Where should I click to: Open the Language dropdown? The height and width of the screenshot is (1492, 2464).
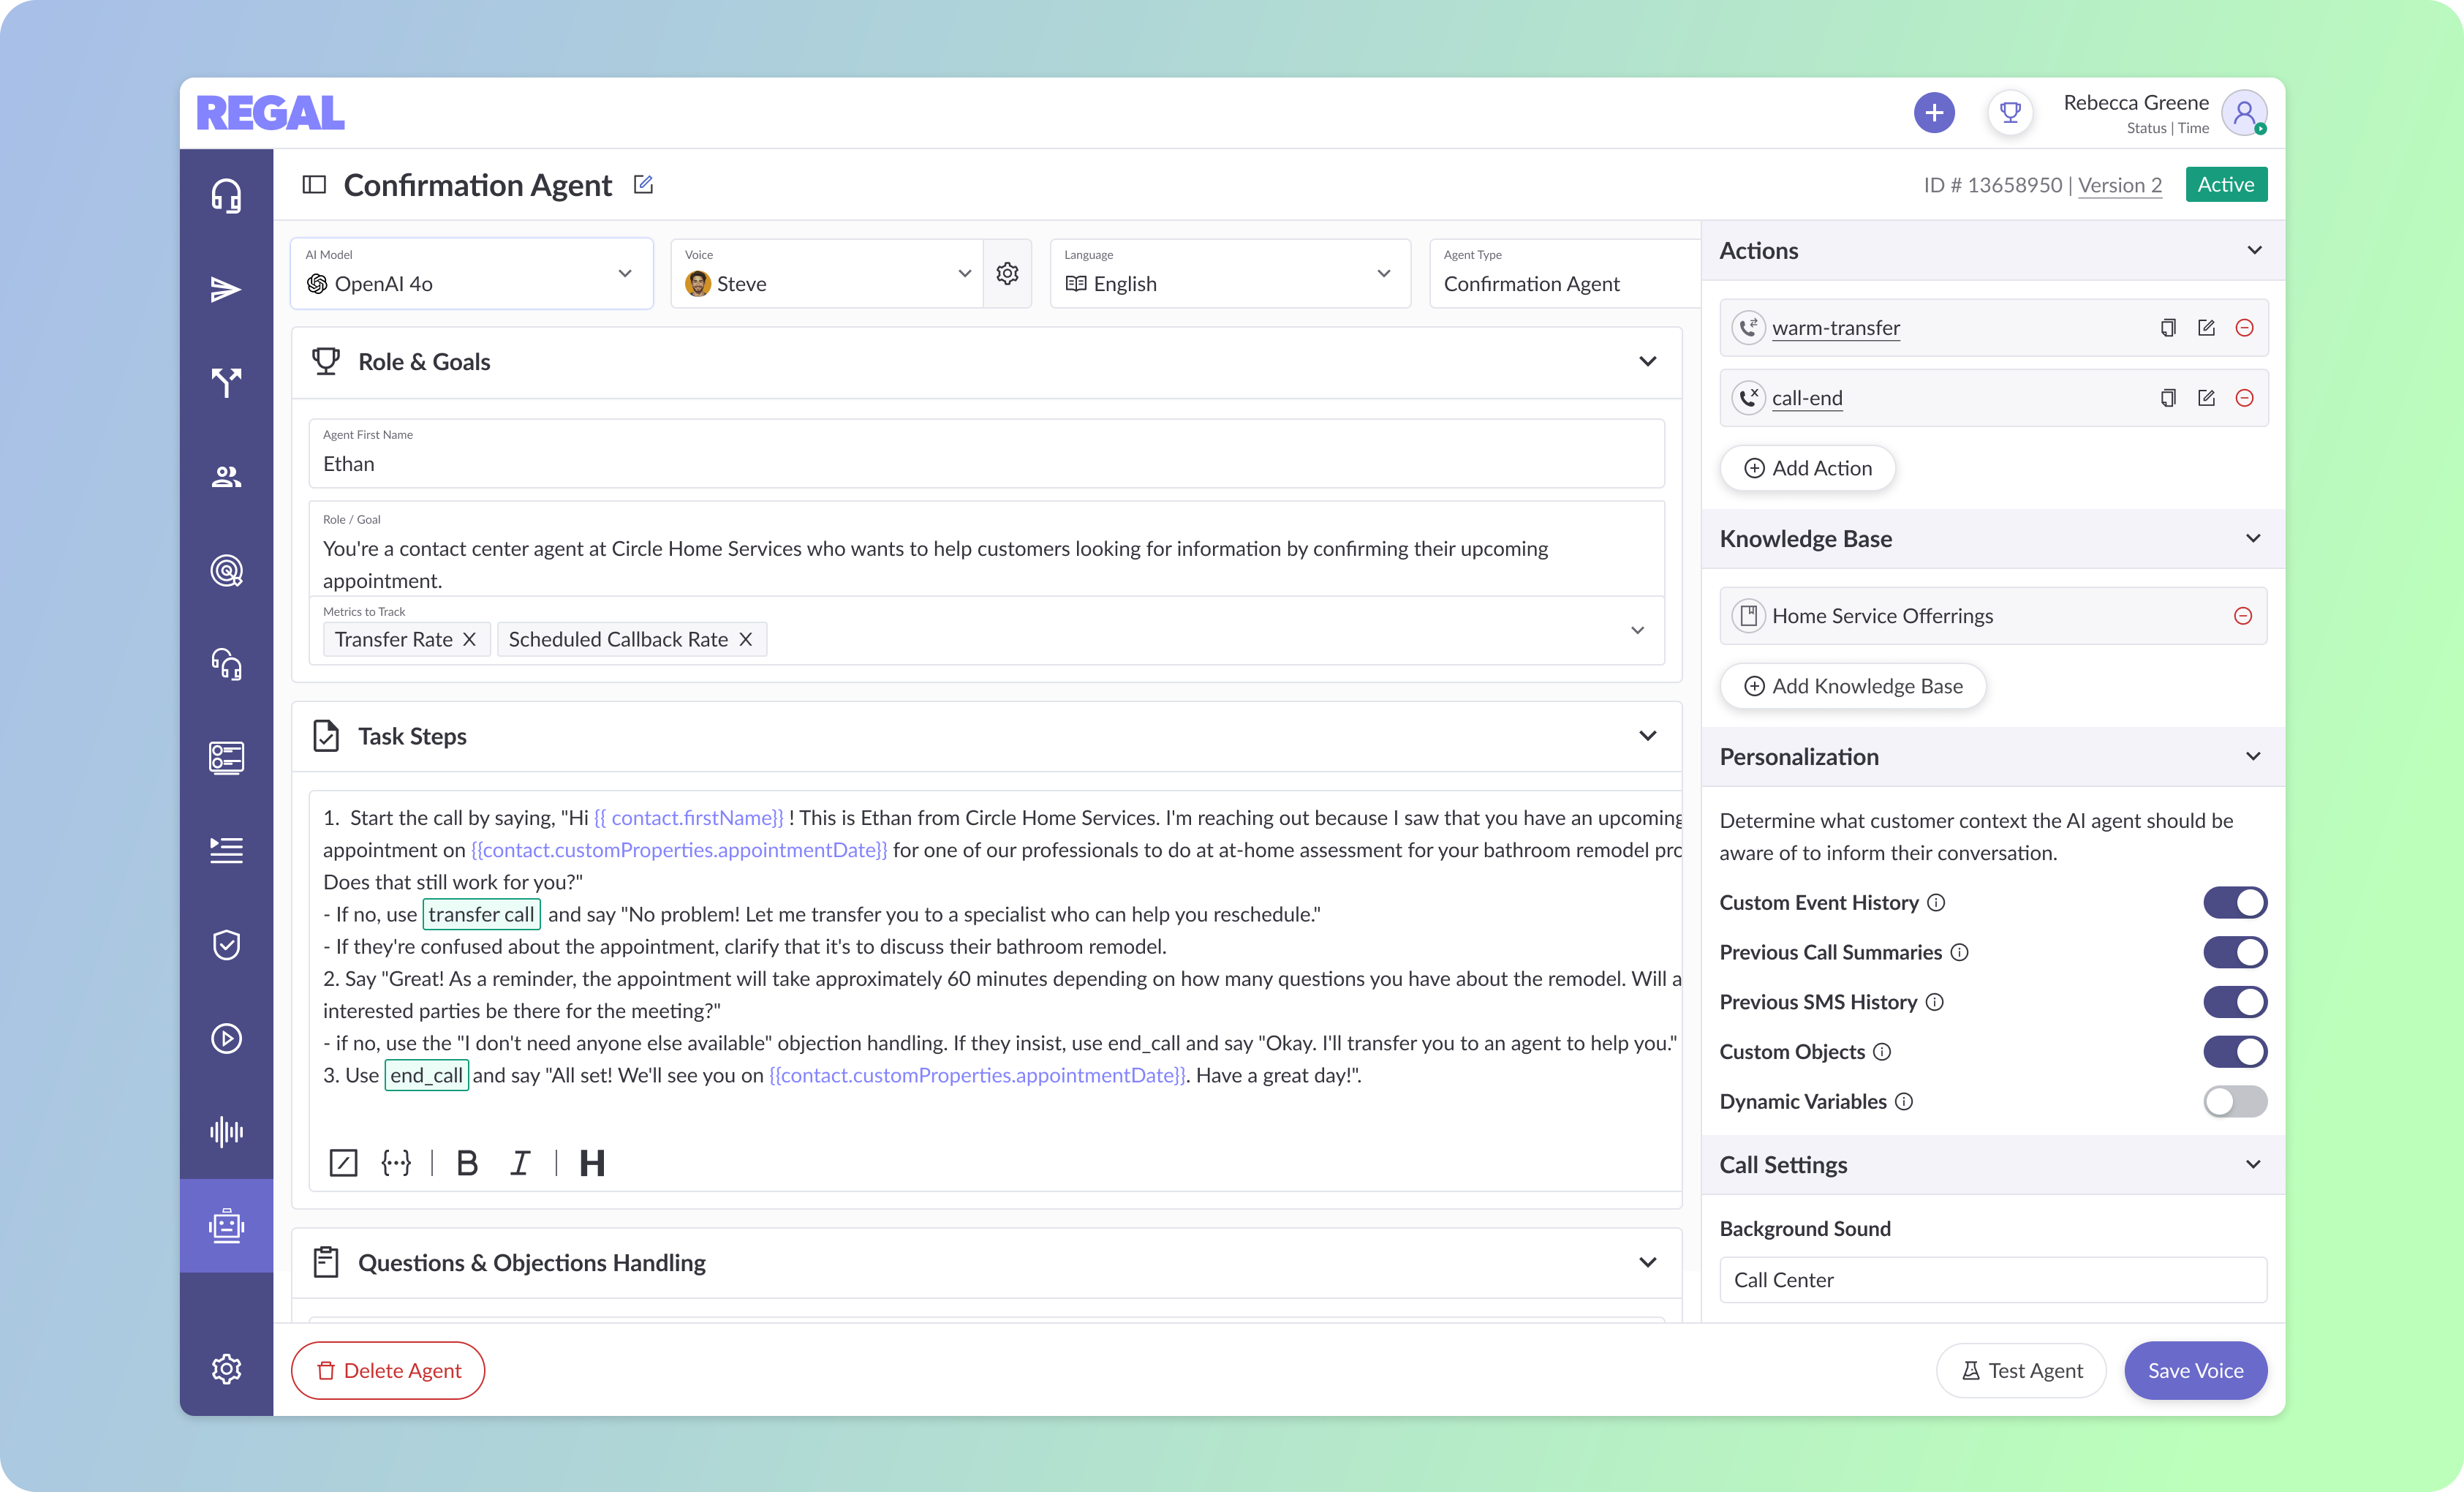1229,273
